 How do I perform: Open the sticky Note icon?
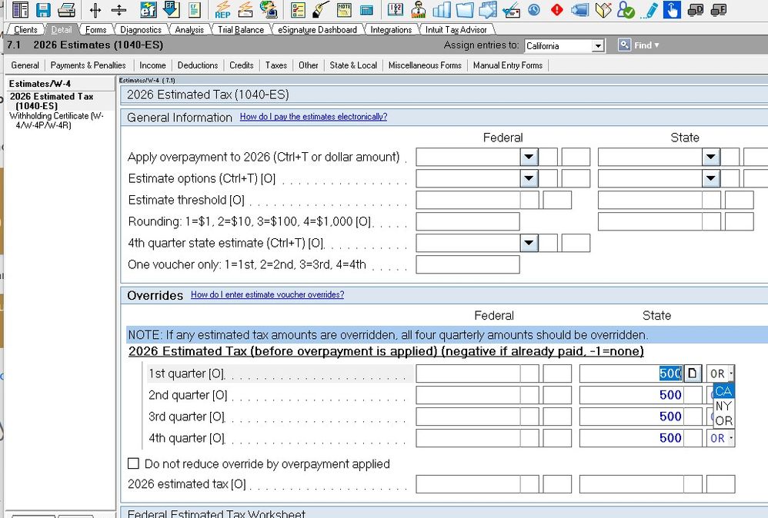click(x=342, y=9)
